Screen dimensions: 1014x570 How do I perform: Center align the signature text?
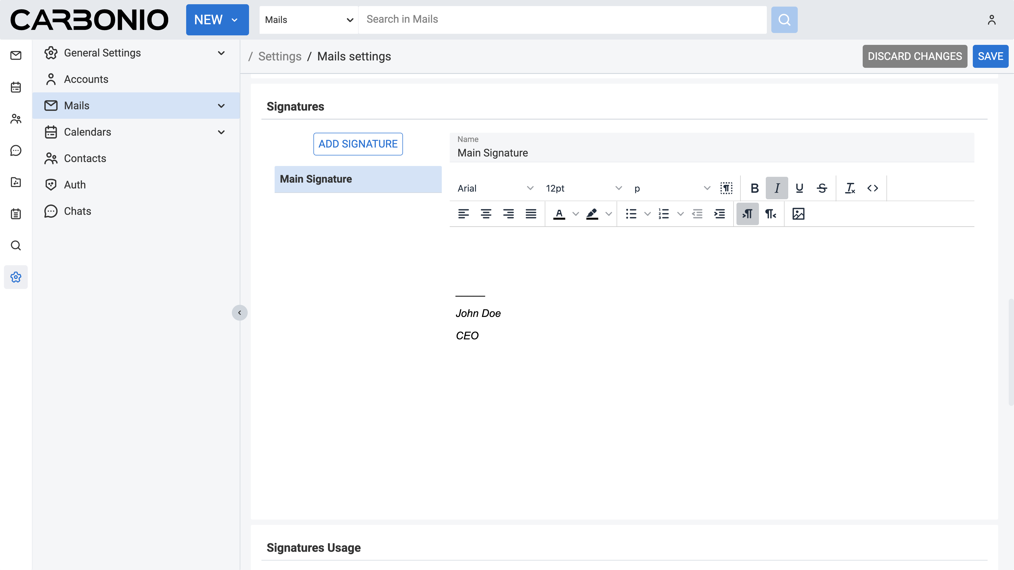tap(486, 213)
